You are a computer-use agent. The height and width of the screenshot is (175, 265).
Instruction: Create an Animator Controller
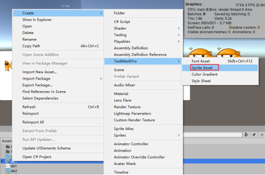(143, 144)
